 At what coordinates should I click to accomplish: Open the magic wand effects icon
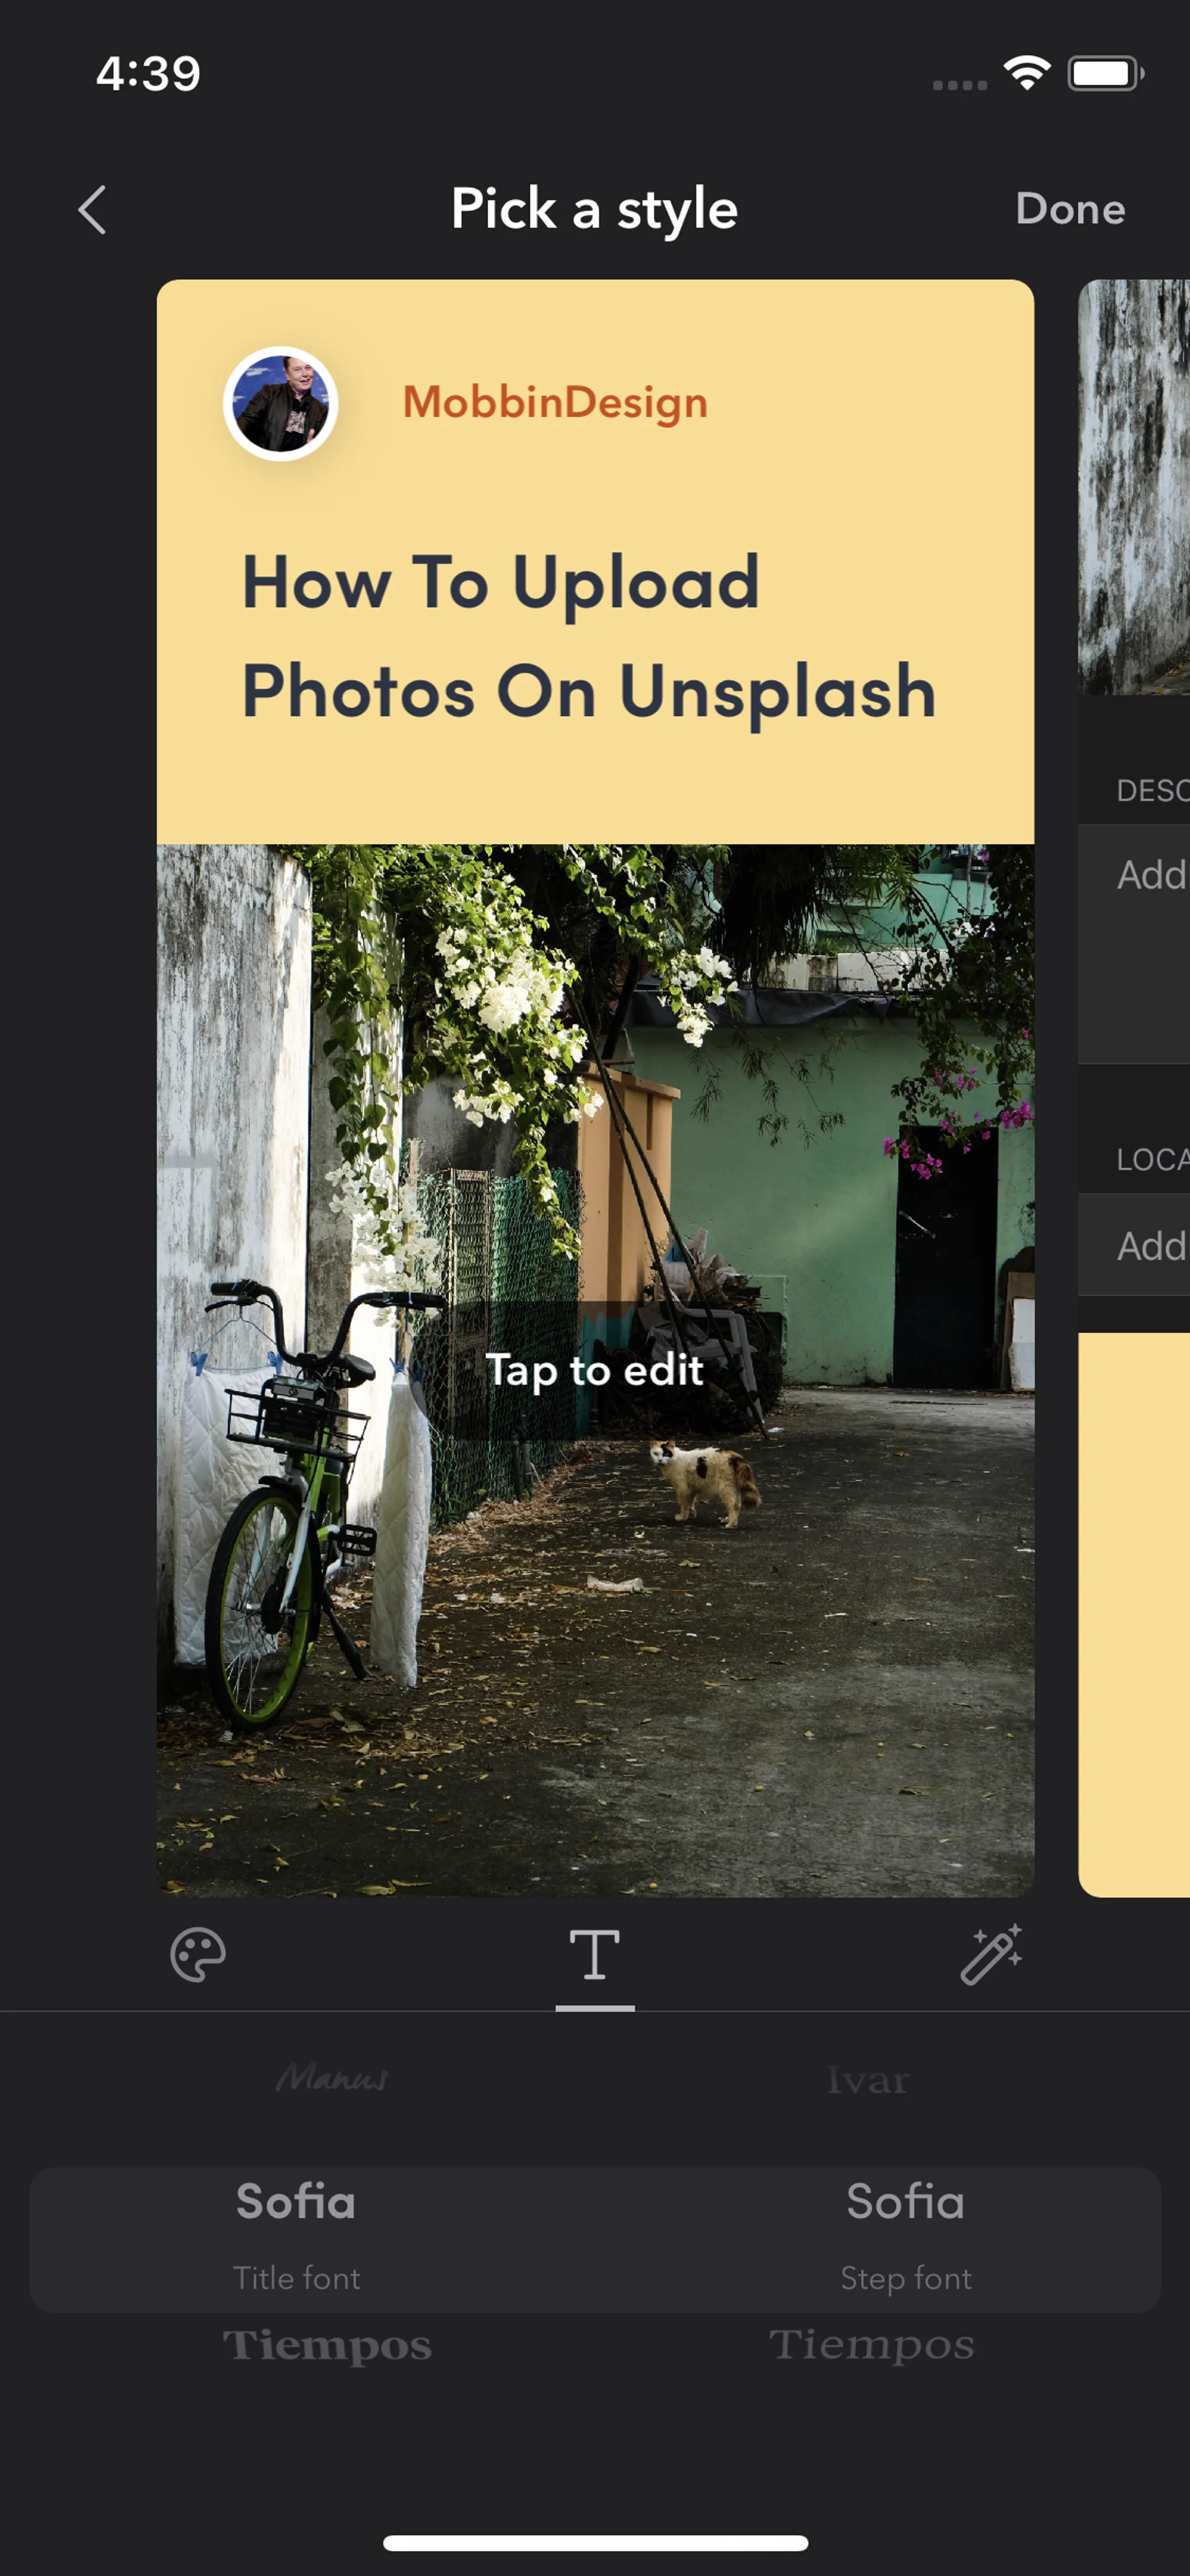pyautogui.click(x=991, y=1954)
